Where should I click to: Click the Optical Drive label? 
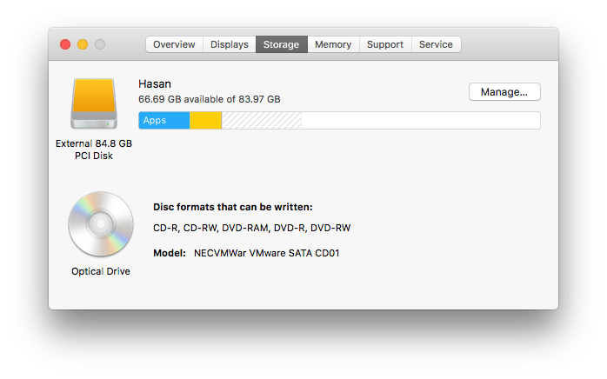click(x=101, y=271)
